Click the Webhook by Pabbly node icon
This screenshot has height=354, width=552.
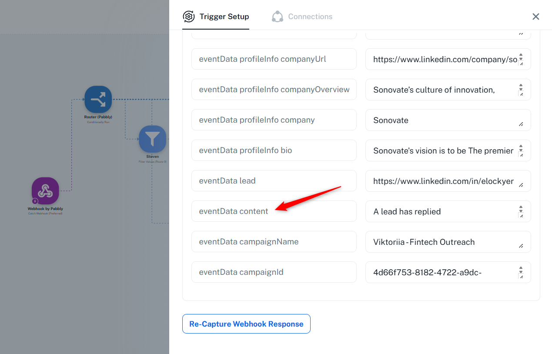[x=45, y=190]
